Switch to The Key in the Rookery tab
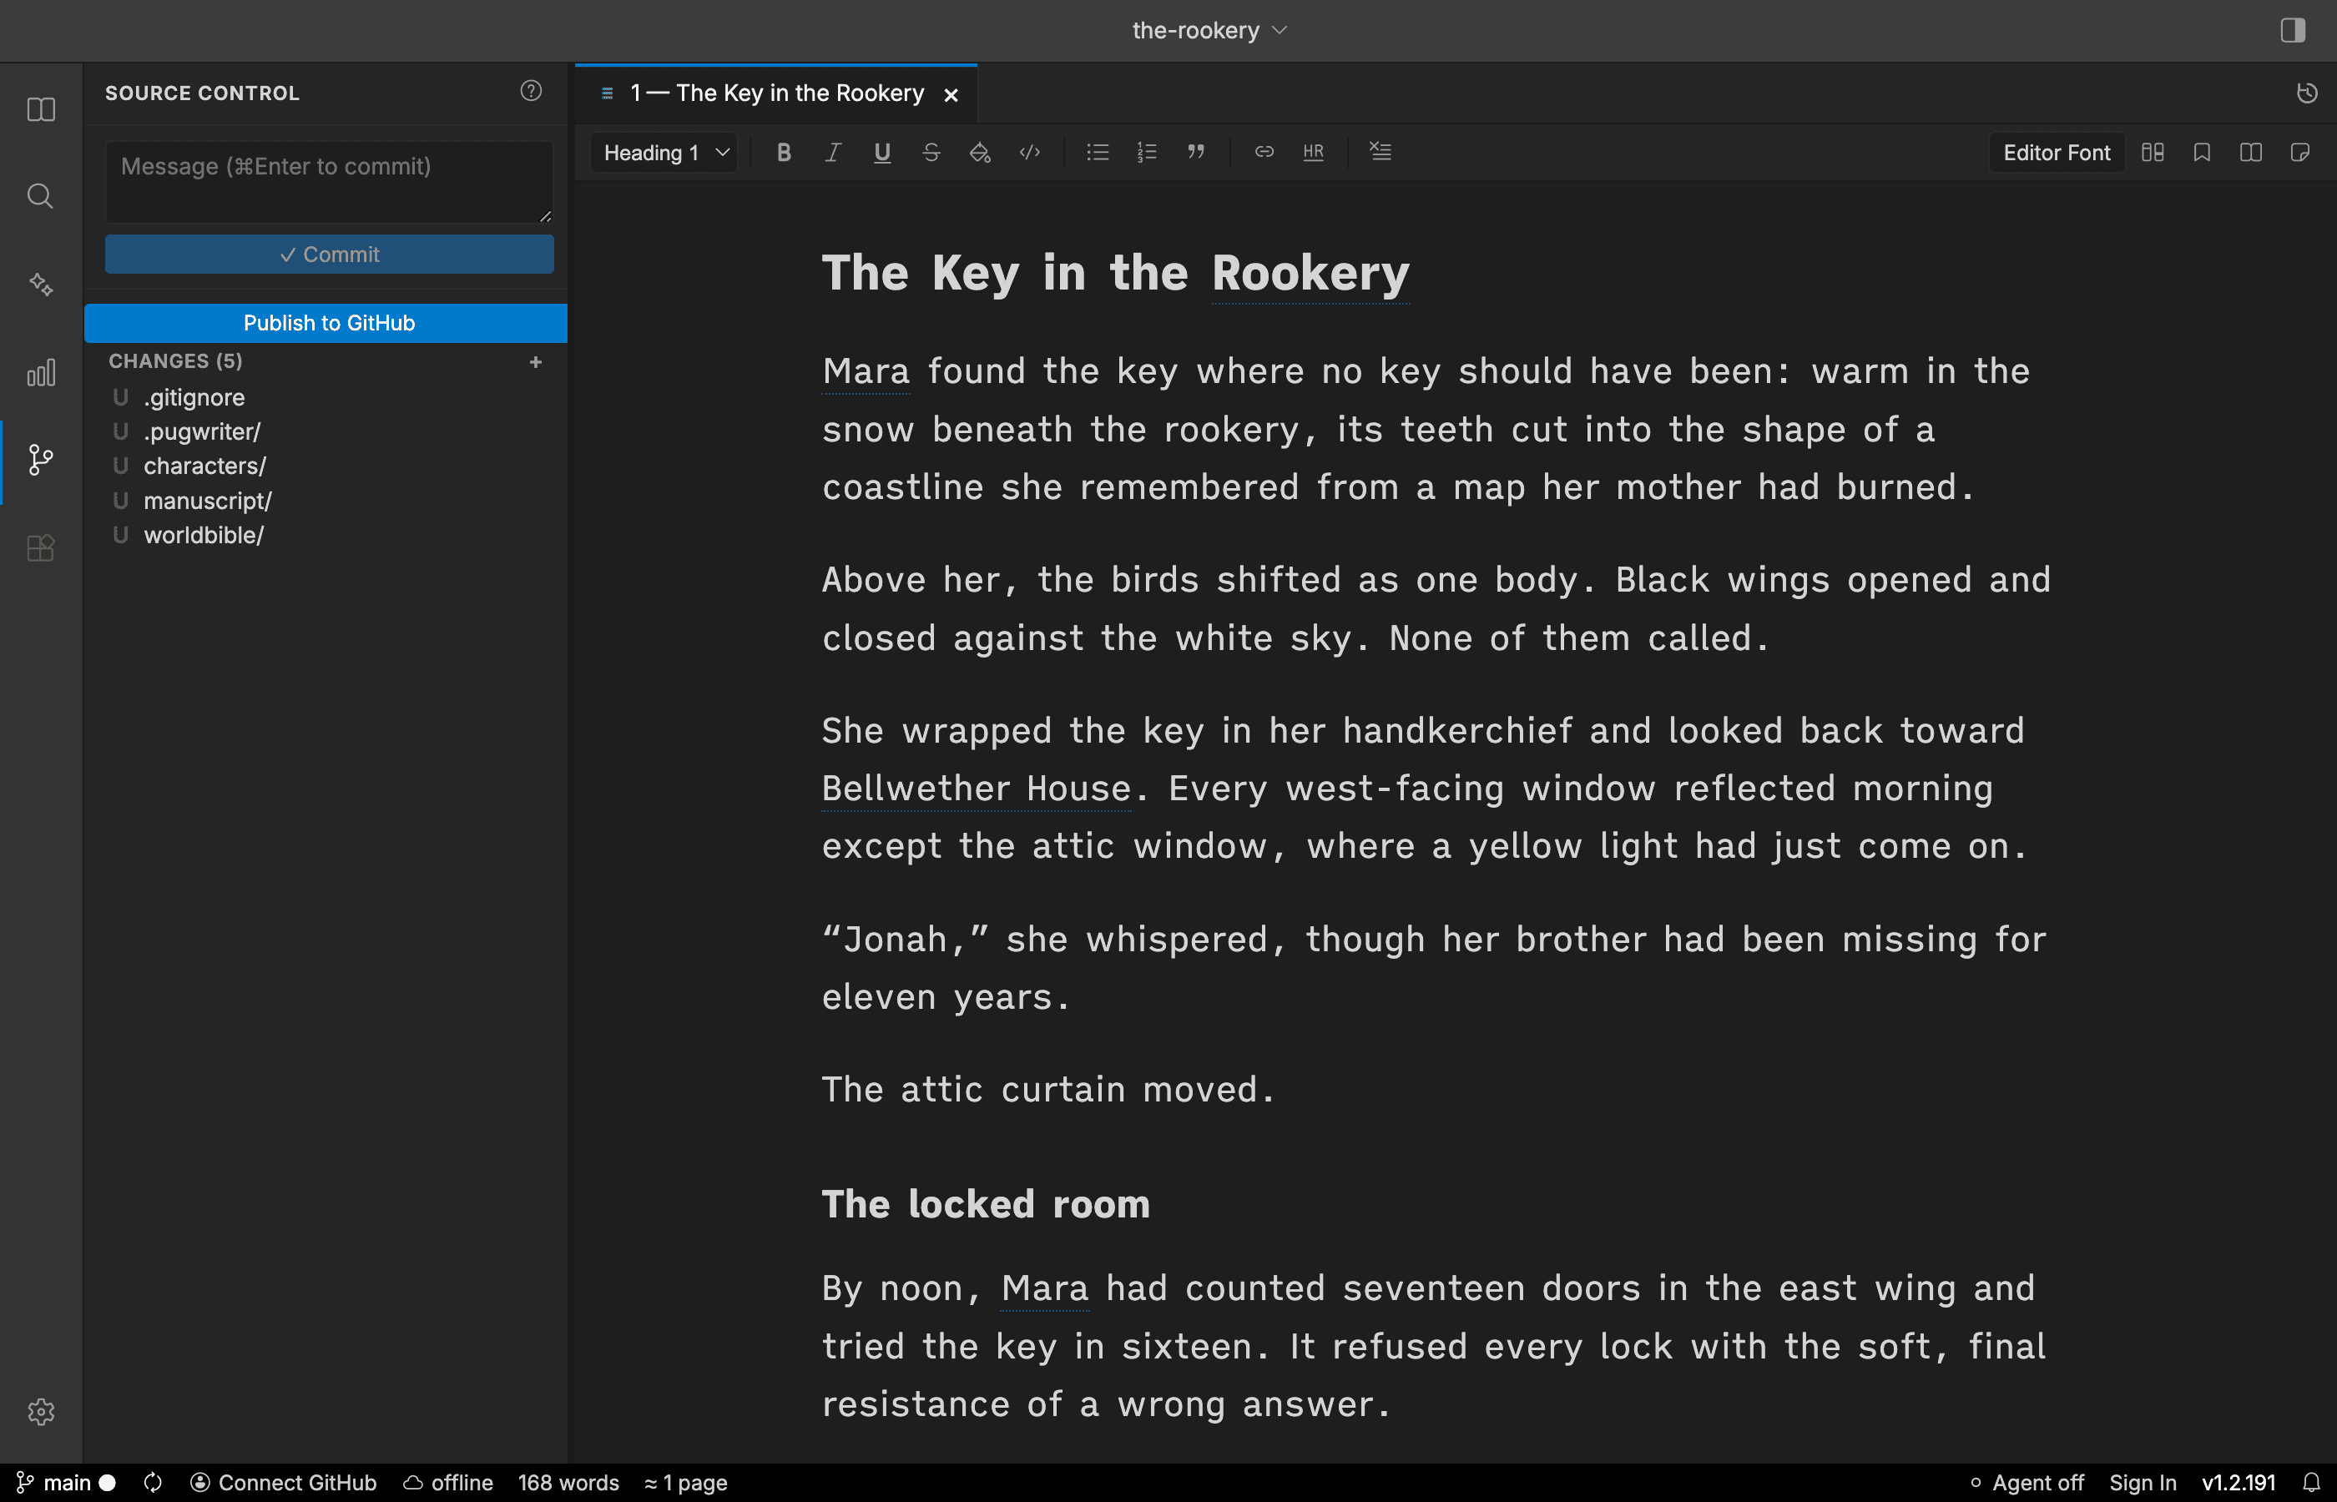The height and width of the screenshot is (1502, 2337). tap(776, 93)
